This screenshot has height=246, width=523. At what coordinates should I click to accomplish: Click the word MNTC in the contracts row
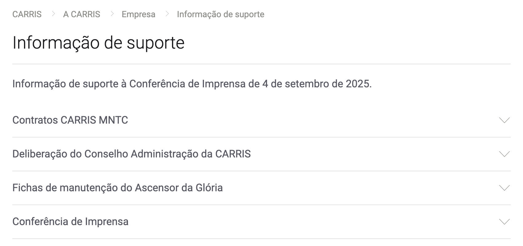[113, 120]
